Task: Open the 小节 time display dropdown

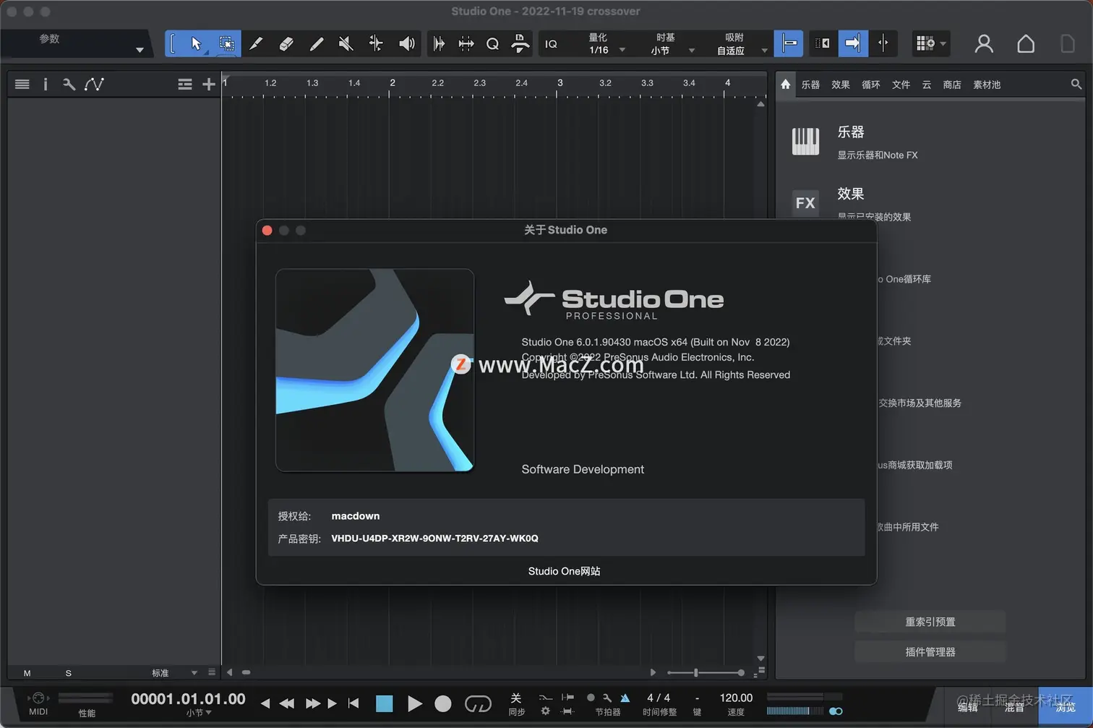Action: click(199, 713)
